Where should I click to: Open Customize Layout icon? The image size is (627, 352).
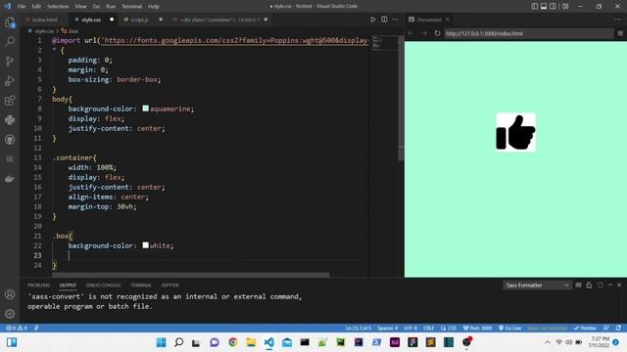[x=565, y=7]
